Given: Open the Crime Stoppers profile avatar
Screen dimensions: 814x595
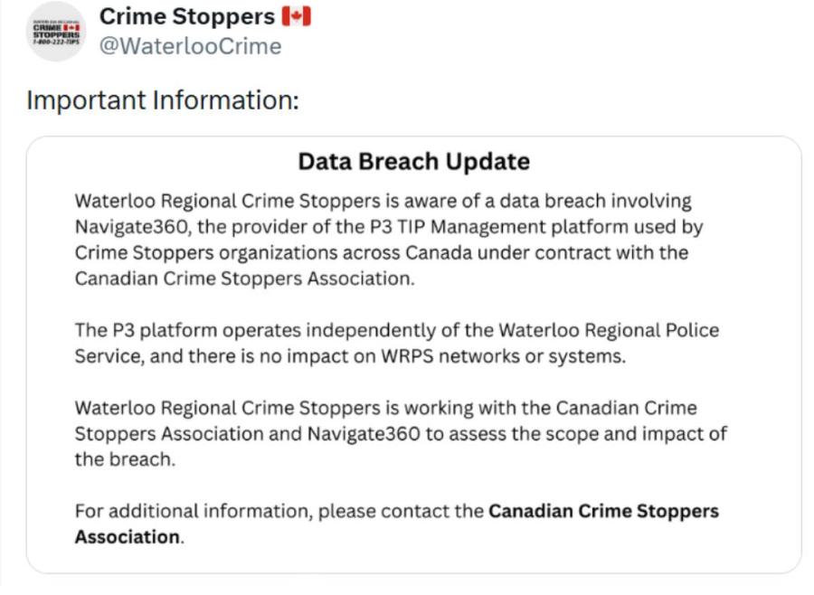Looking at the screenshot, I should point(56,32).
